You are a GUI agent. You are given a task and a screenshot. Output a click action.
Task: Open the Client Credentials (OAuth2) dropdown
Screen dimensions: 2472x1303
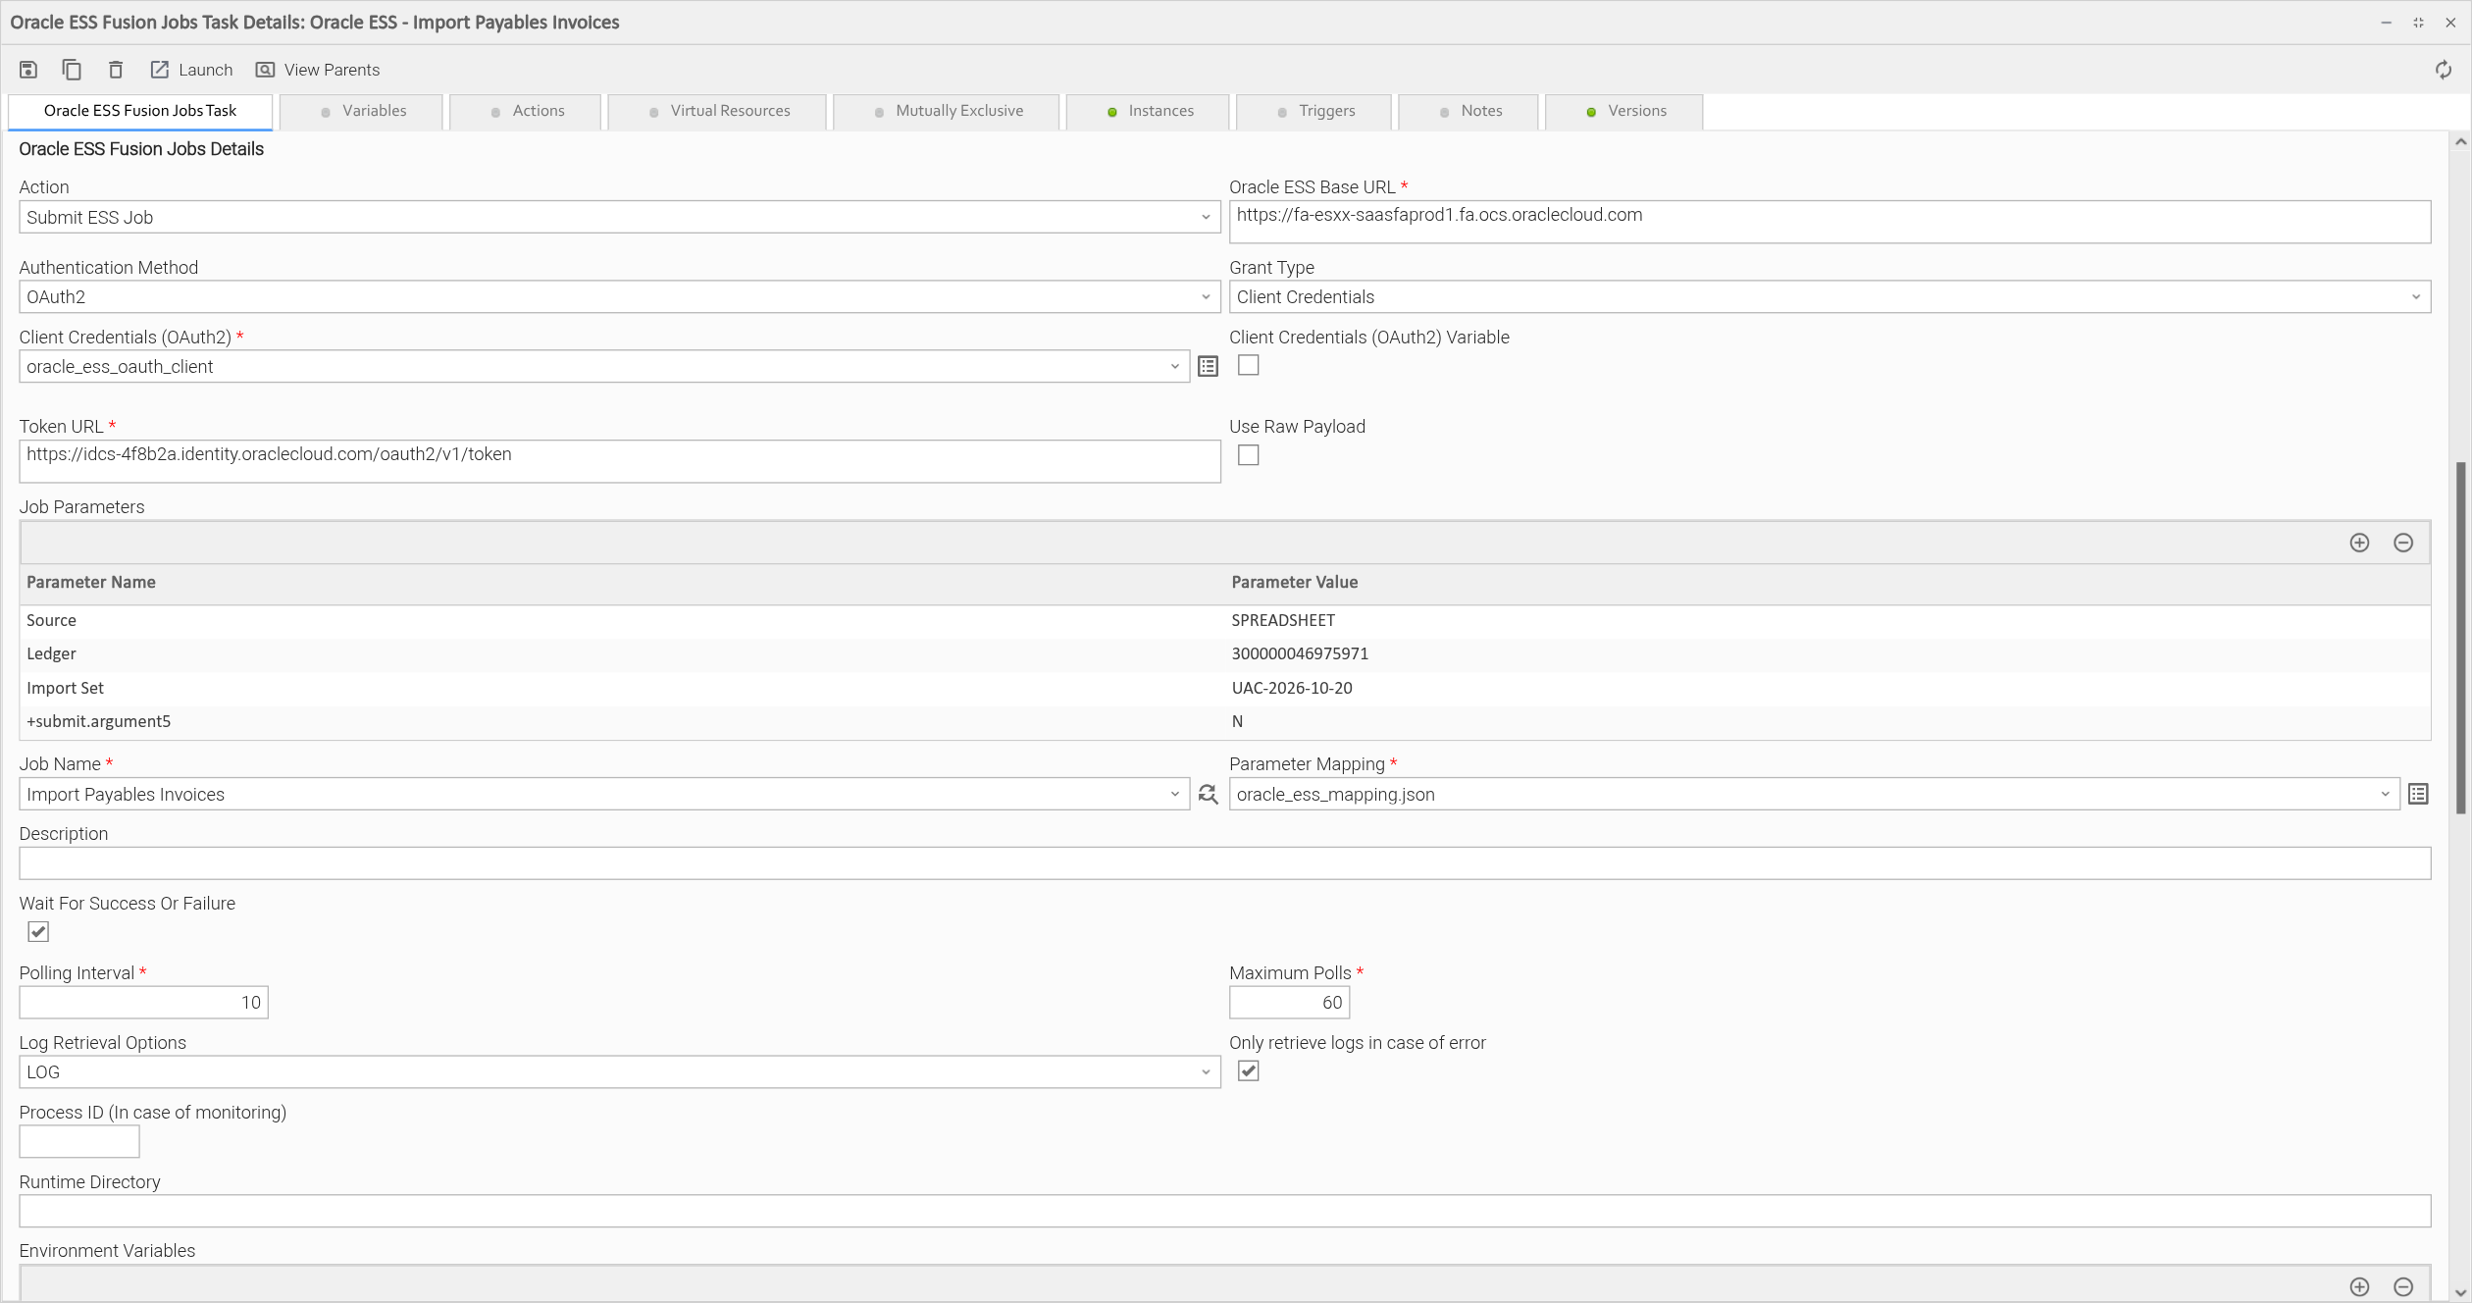click(603, 366)
